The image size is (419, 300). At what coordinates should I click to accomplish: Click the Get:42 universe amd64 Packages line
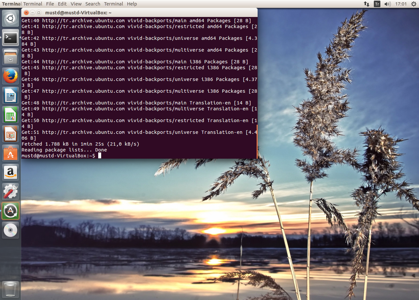pos(139,41)
